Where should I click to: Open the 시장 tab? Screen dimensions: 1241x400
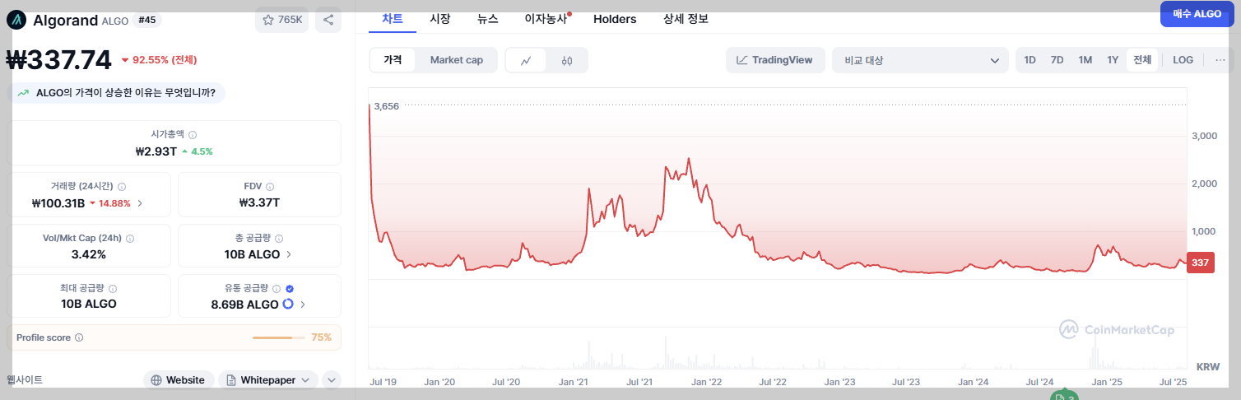[440, 18]
